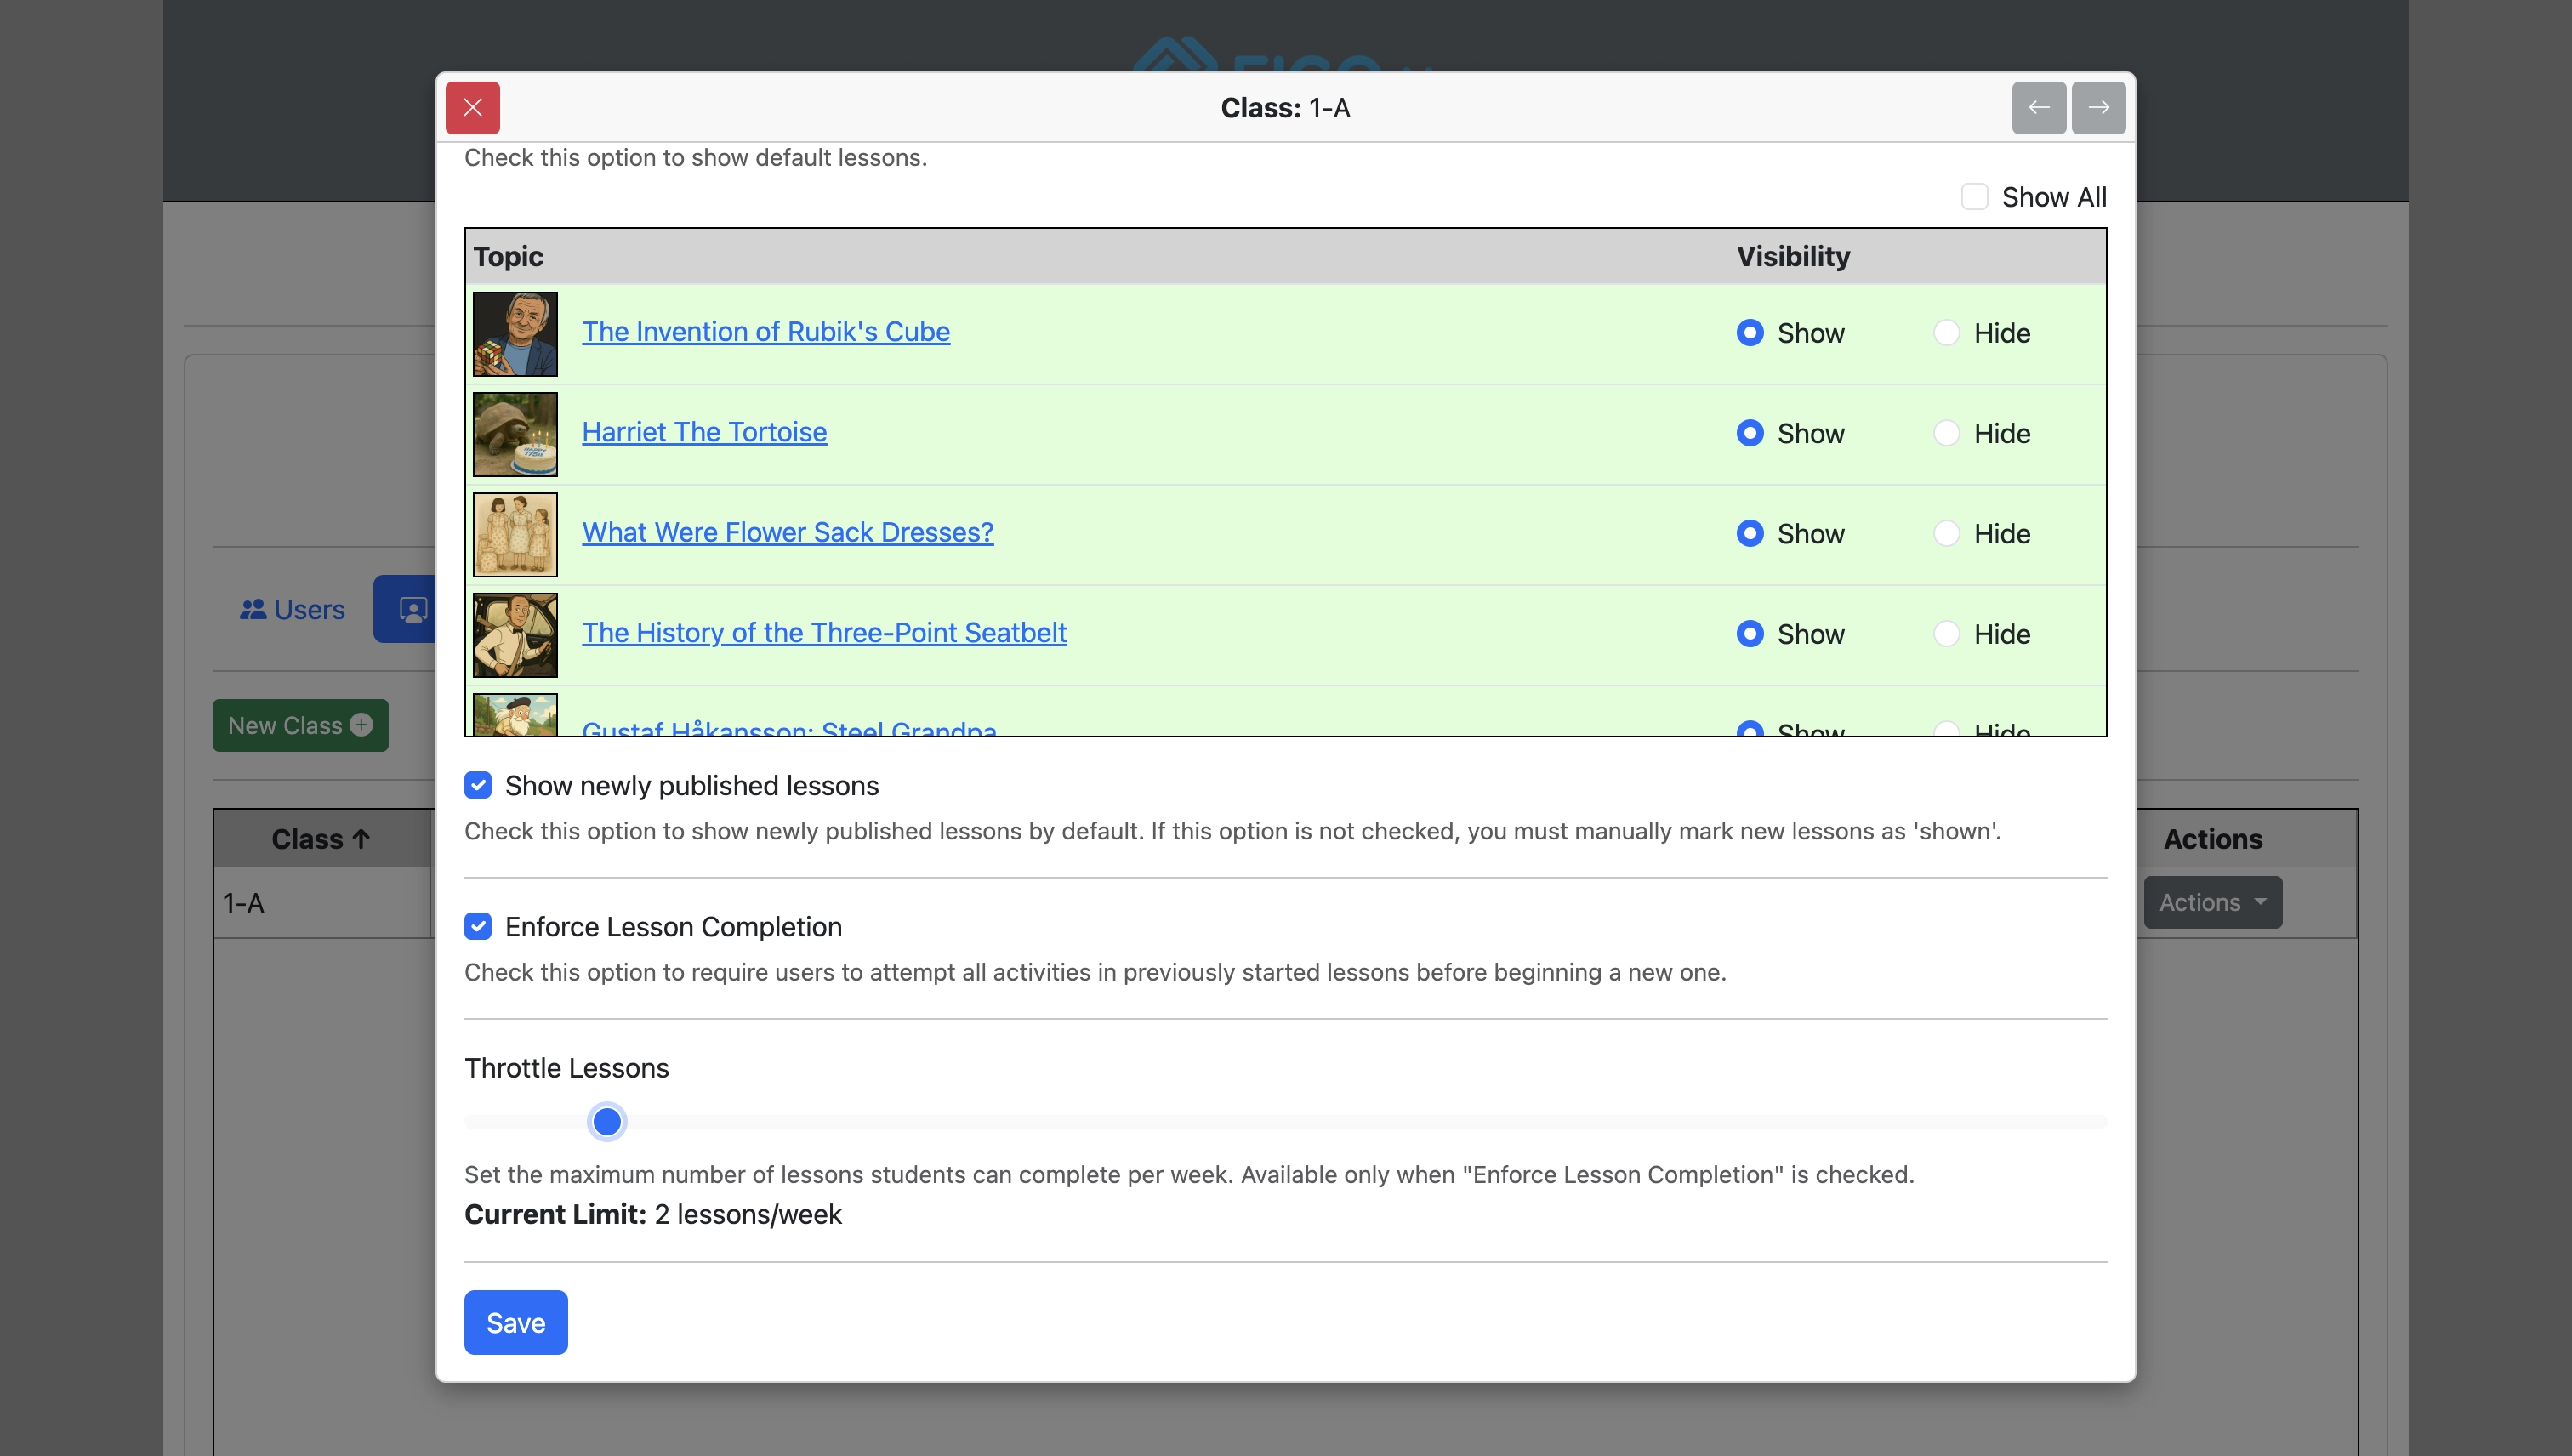Screen dimensions: 2572x1456
Task: Select Show for Three-Point Seatbelt lesson
Action: pos(1750,633)
